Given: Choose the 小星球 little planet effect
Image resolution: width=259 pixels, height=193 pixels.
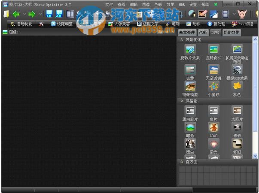Looking at the screenshot, I should click(213, 86).
